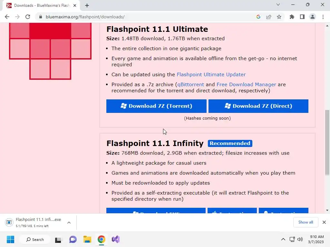This screenshot has height=247, width=330.
Task: Click the scrollbar up arrow
Action: [327, 26]
